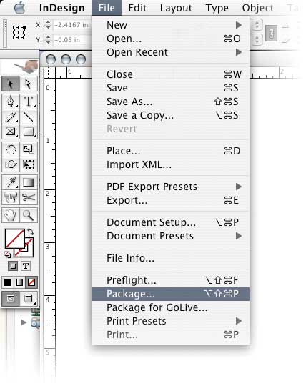
Task: Click the Y position stepper arrows
Action: [48, 39]
